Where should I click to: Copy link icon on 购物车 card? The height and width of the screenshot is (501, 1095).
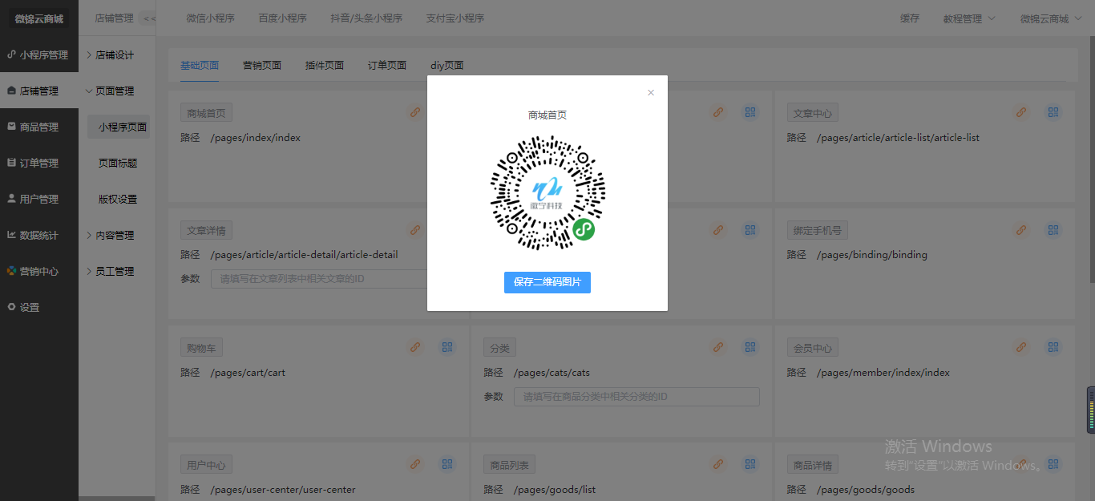(415, 348)
